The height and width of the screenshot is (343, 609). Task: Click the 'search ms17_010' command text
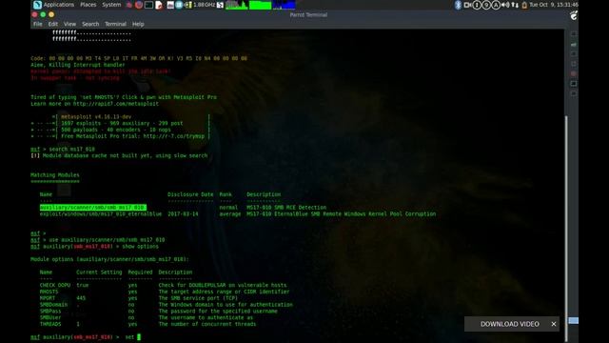(71, 150)
